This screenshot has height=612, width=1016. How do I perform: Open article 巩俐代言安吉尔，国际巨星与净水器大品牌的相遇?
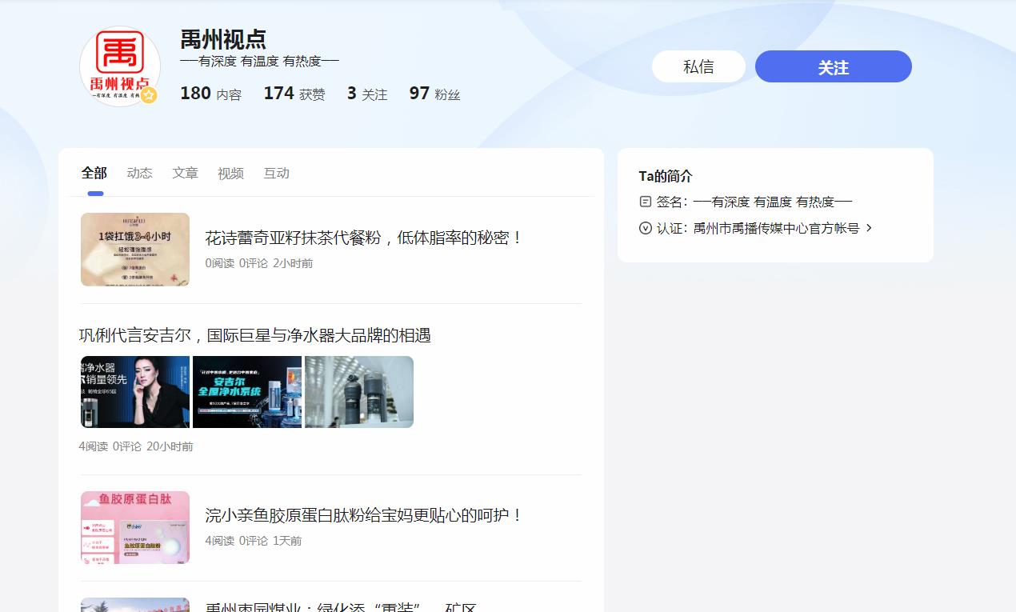point(255,335)
